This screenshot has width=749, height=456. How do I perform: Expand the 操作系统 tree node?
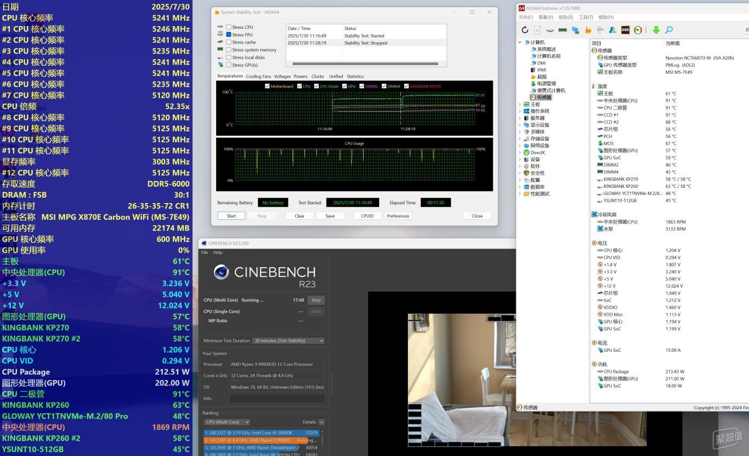pos(520,111)
